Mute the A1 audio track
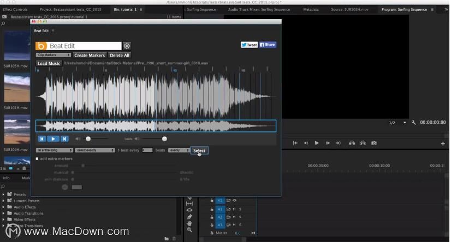Viewport: 451px width, 242px height. pyautogui.click(x=234, y=209)
